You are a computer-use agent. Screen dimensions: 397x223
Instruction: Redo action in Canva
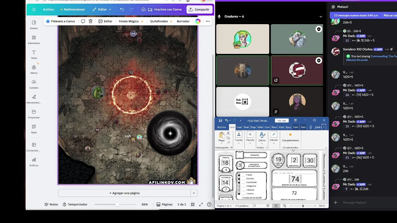pos(132,10)
